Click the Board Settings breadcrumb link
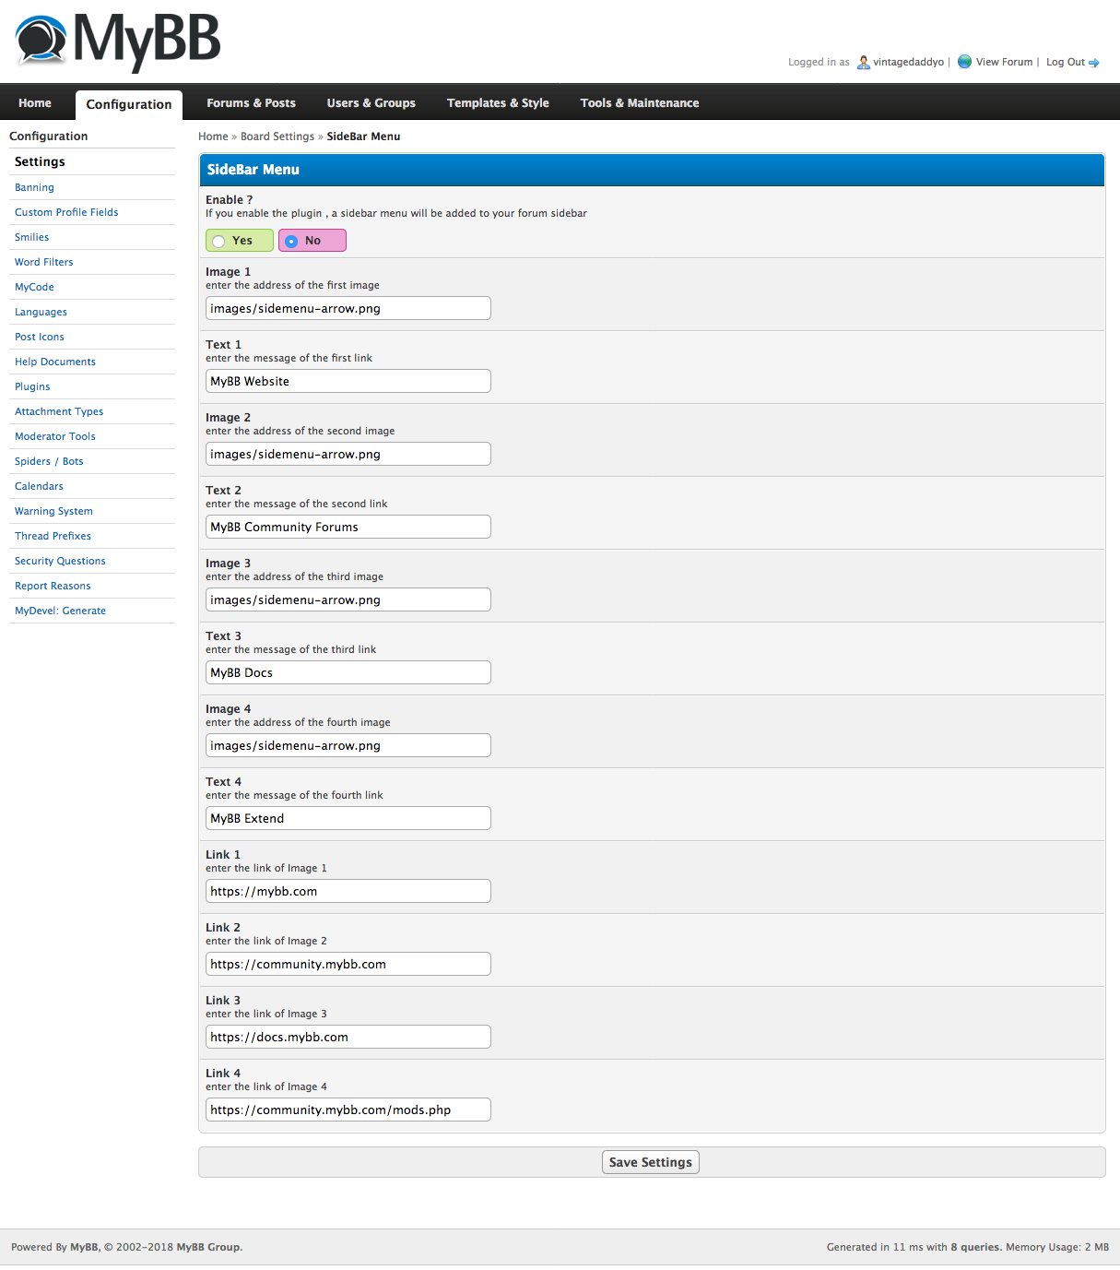 [277, 136]
